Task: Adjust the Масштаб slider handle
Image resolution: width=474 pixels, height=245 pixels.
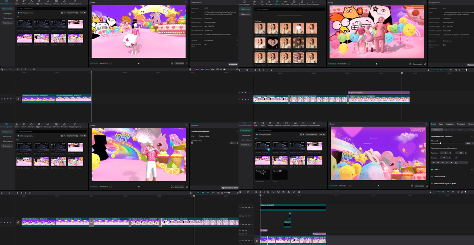Action: pos(440,143)
